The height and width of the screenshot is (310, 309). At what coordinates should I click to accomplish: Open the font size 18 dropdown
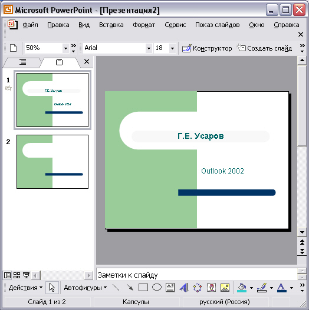(172, 48)
